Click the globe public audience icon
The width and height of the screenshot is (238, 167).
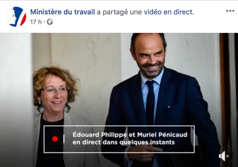(x=50, y=22)
